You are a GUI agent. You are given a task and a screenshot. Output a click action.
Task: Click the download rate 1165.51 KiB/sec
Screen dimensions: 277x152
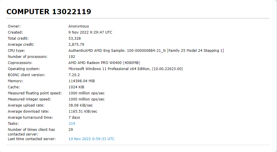(x=83, y=111)
